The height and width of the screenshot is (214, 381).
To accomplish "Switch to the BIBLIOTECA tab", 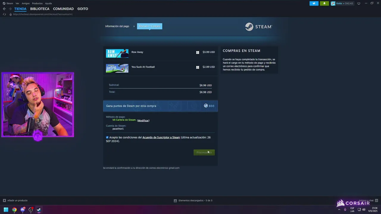I will [40, 9].
